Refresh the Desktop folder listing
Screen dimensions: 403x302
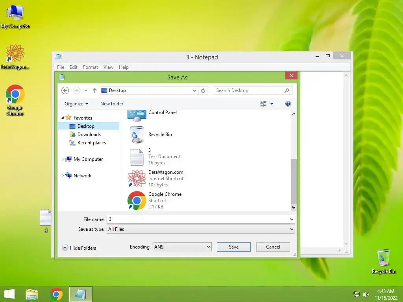(x=203, y=90)
